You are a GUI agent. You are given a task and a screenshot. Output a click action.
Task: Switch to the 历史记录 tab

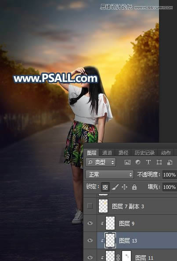coord(144,153)
